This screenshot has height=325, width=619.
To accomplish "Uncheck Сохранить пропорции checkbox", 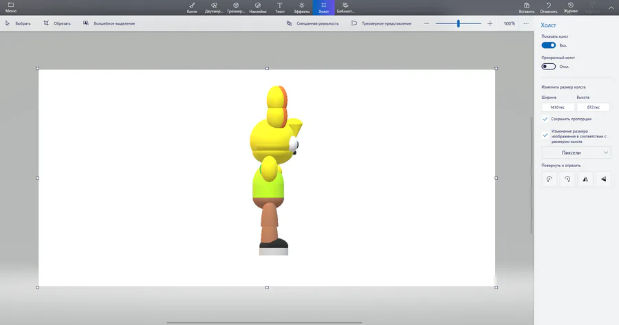I will point(545,119).
